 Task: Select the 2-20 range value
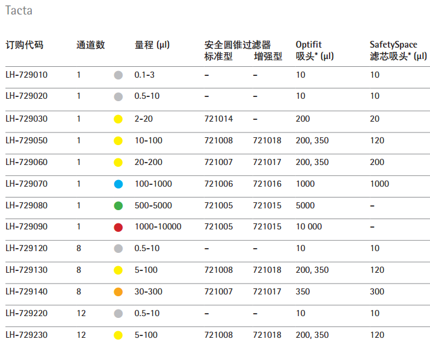click(144, 119)
